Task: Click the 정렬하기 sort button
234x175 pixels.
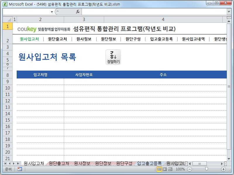Action: 113,57
